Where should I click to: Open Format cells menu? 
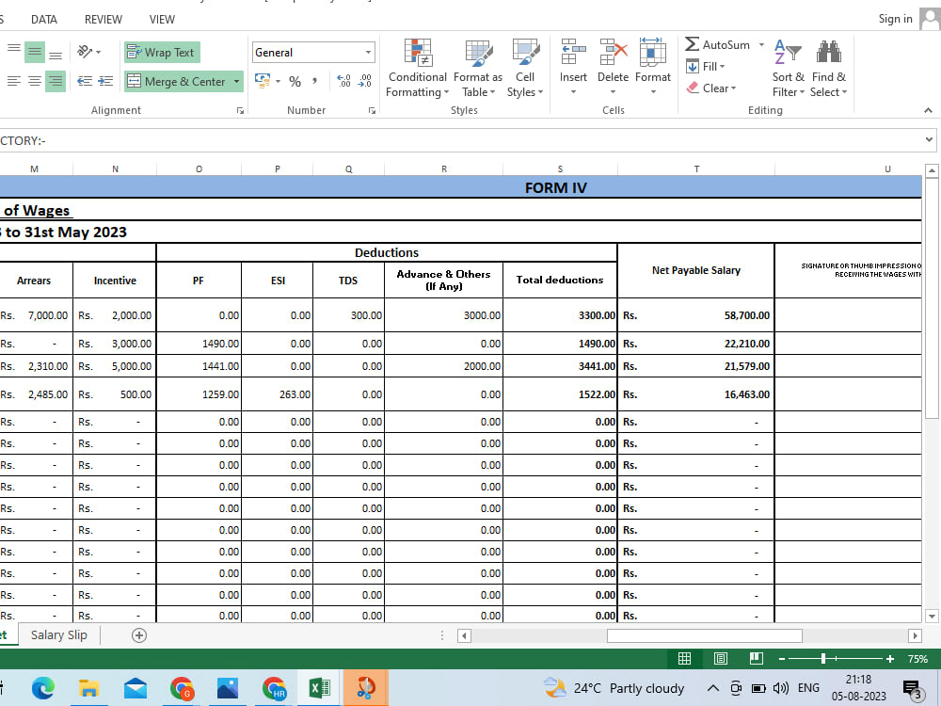click(x=652, y=67)
